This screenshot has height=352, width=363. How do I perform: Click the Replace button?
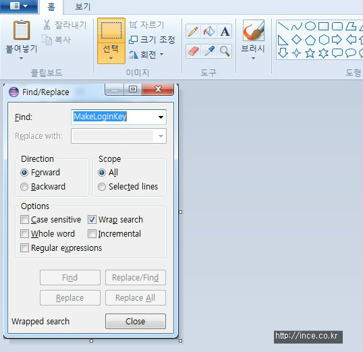coord(70,298)
